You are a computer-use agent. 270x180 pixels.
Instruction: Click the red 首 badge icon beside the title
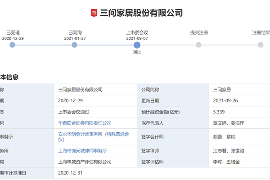click(94, 13)
